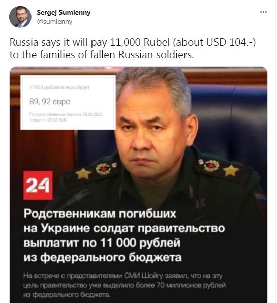Viewport: 277px width, 303px height.
Task: Select the 89, 92 евро conversion result
Action: pos(50,102)
